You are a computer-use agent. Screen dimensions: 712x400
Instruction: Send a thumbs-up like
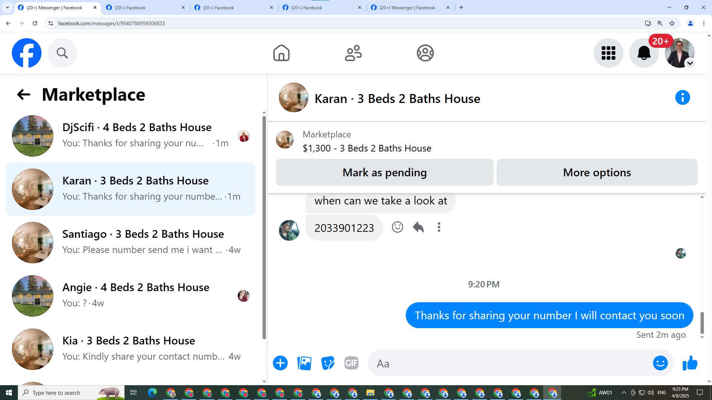click(690, 363)
